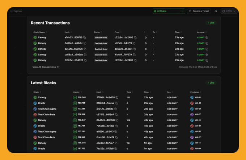Copy block hash 8b48c5...4612d8
The height and width of the screenshot is (160, 246).
point(117,120)
